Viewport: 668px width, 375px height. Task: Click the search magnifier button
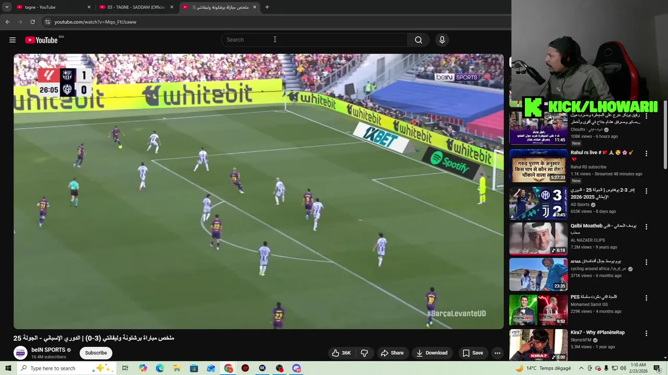coord(419,40)
